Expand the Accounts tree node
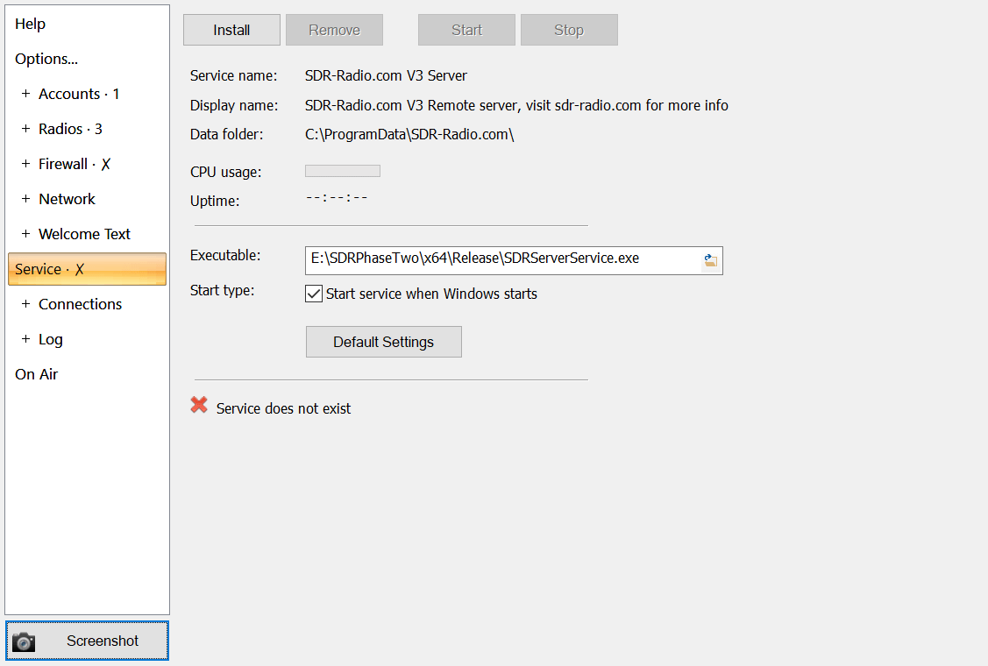 pyautogui.click(x=25, y=94)
